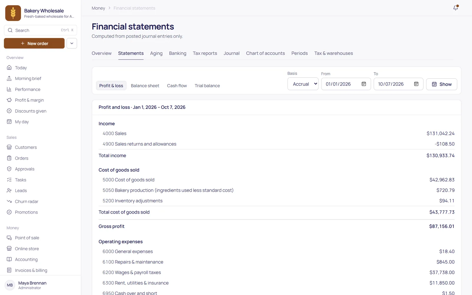
Task: Click the My day calendar icon
Action: pyautogui.click(x=9, y=122)
